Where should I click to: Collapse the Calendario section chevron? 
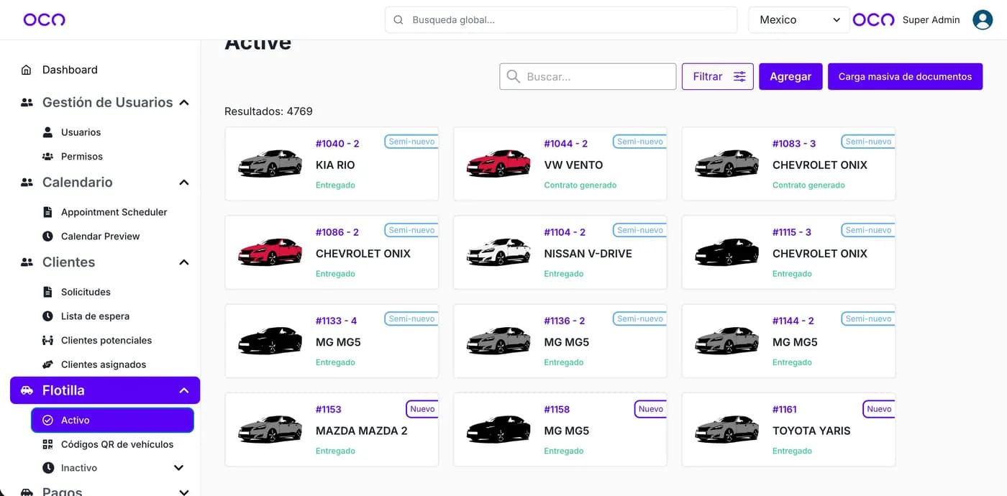click(x=184, y=183)
